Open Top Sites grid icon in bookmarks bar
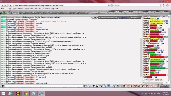 [10, 8]
